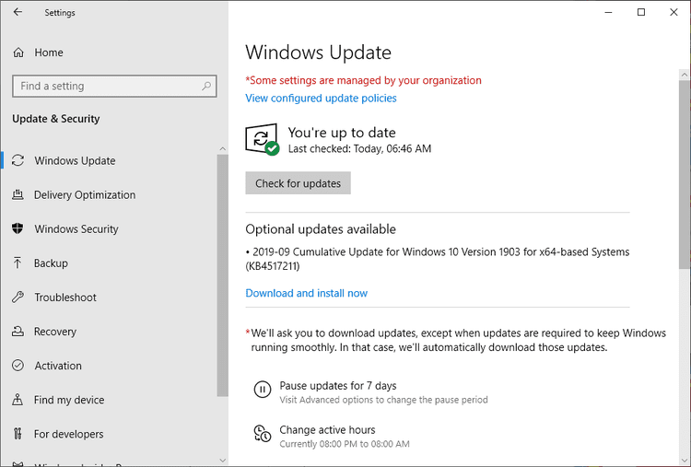This screenshot has height=467, width=691.
Task: Click the Check for updates button
Action: 298,182
